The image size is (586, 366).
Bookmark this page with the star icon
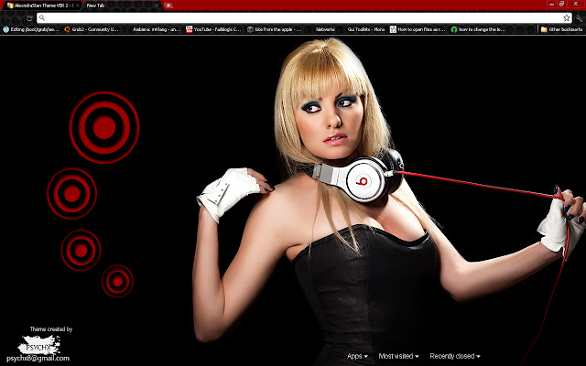tap(567, 18)
